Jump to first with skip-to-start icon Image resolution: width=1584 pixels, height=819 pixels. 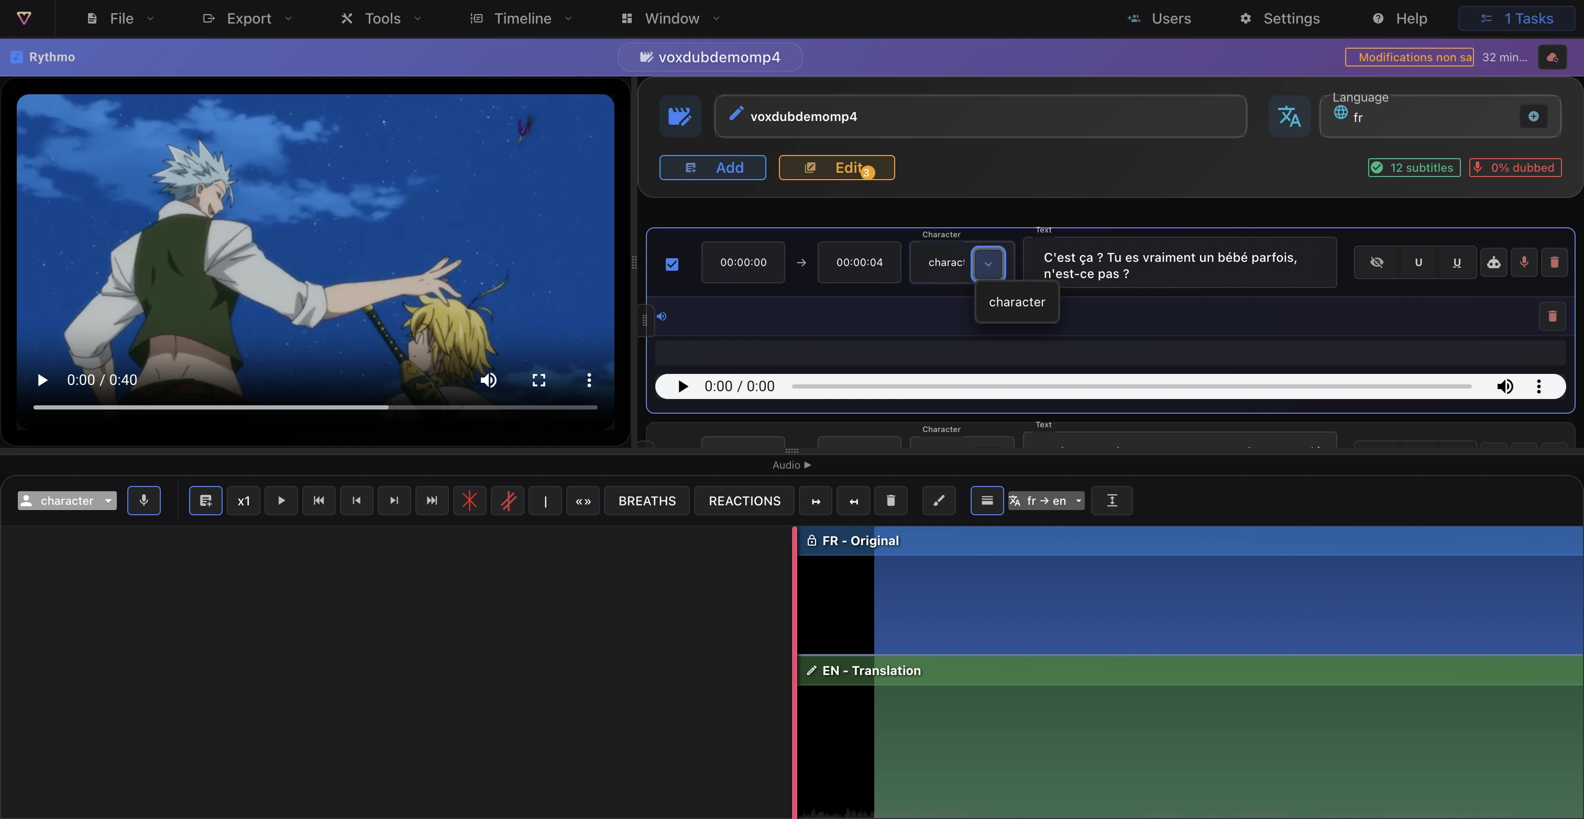318,501
